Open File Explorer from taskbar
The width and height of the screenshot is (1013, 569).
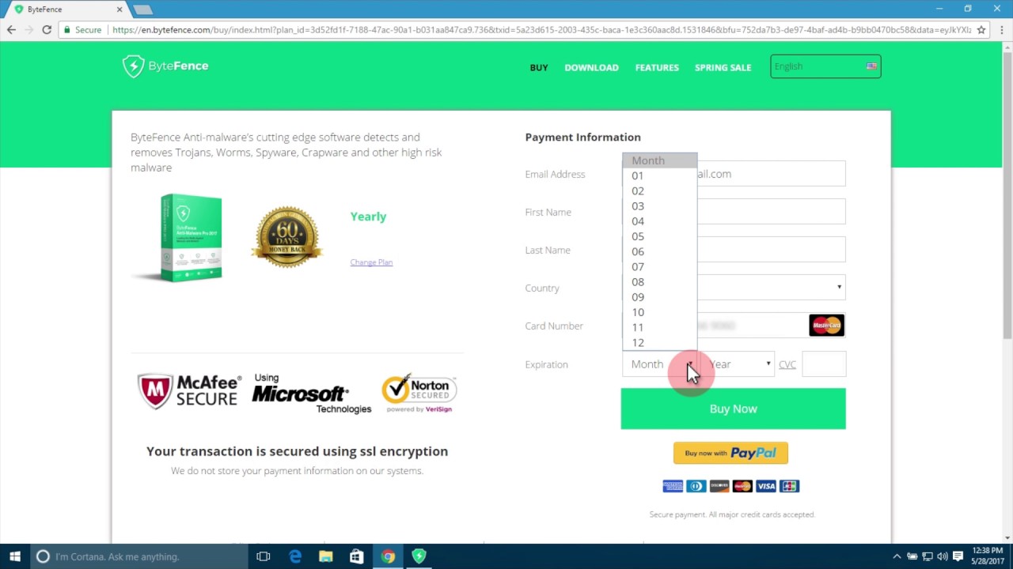(326, 556)
